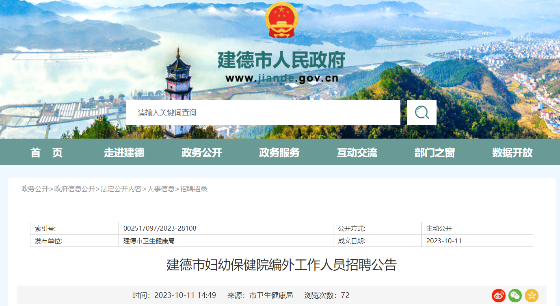The width and height of the screenshot is (560, 306).
Task: Focus the keyword search input field
Action: (263, 112)
